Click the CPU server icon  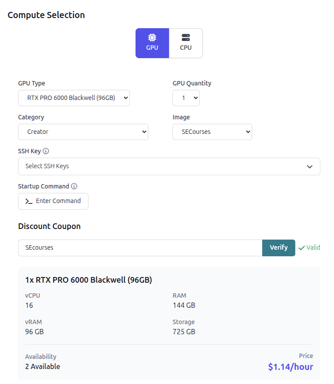tap(186, 38)
